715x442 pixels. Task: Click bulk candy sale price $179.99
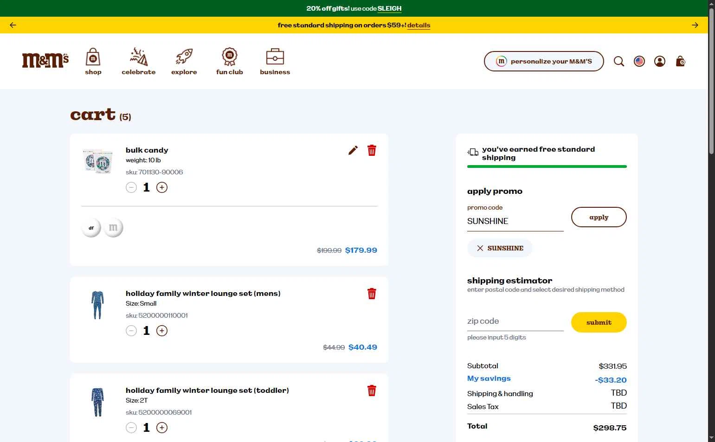(x=361, y=250)
